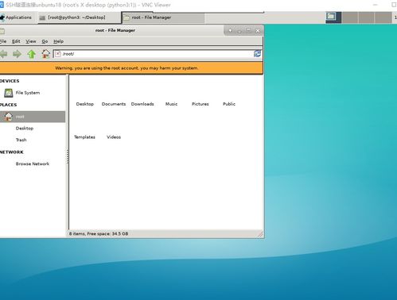Click the File Manager window menu icon

click(x=2, y=31)
